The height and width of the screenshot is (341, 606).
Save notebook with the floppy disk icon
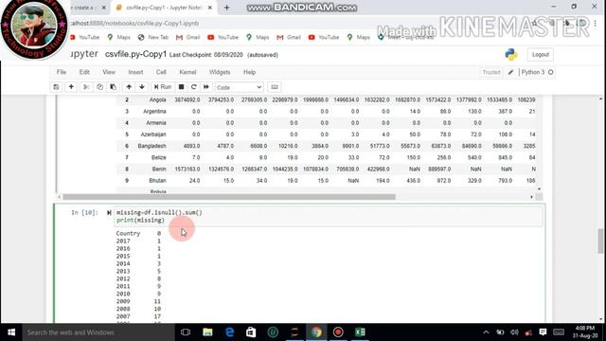tap(56, 87)
